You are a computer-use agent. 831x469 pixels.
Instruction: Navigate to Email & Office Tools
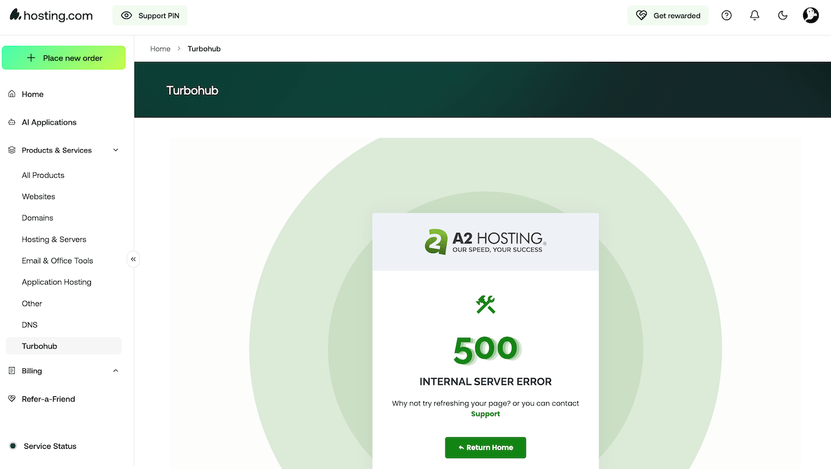[x=57, y=260]
